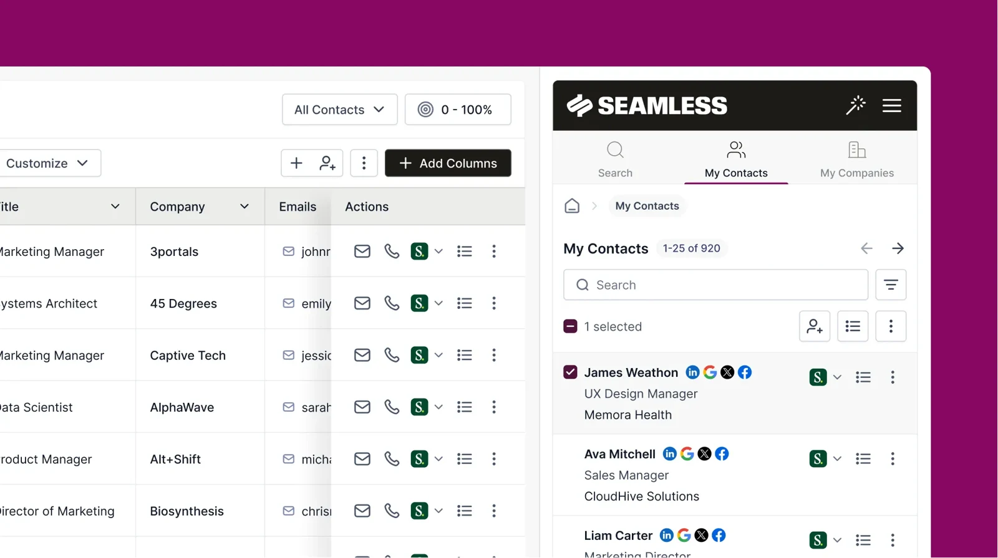Click the SEAMLESS logo
998x558 pixels.
(x=647, y=106)
